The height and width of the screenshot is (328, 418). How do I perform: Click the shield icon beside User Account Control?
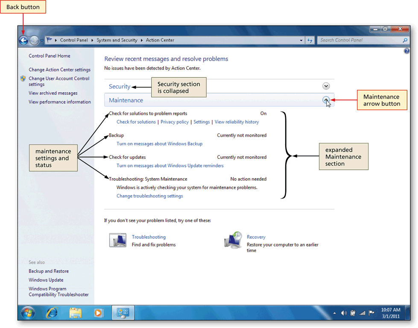pos(23,79)
